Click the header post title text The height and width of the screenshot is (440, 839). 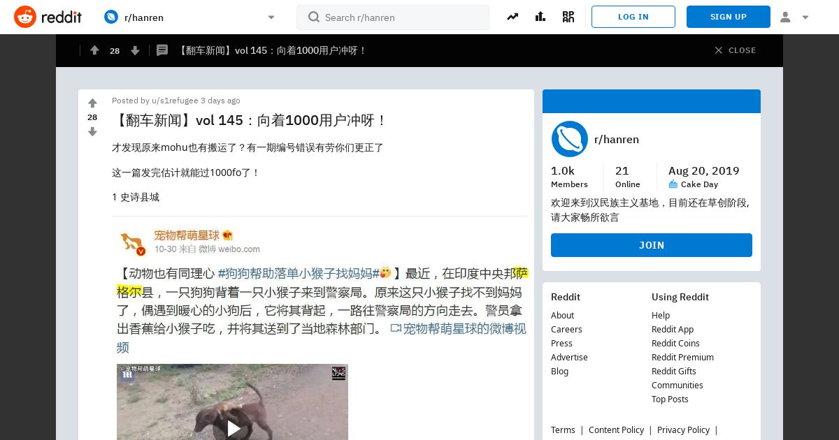272,50
